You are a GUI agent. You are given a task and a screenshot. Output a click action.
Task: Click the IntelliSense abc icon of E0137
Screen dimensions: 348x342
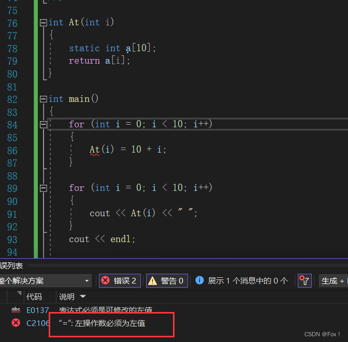tap(16, 309)
